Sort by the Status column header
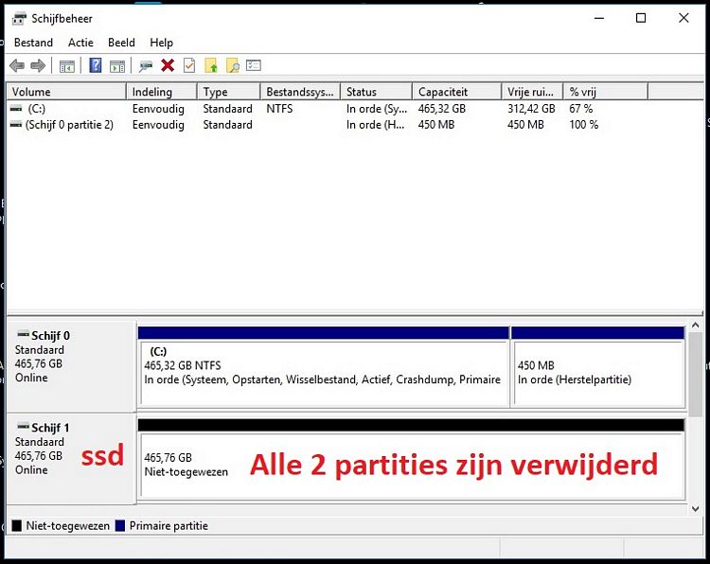This screenshot has height=564, width=710. (376, 92)
